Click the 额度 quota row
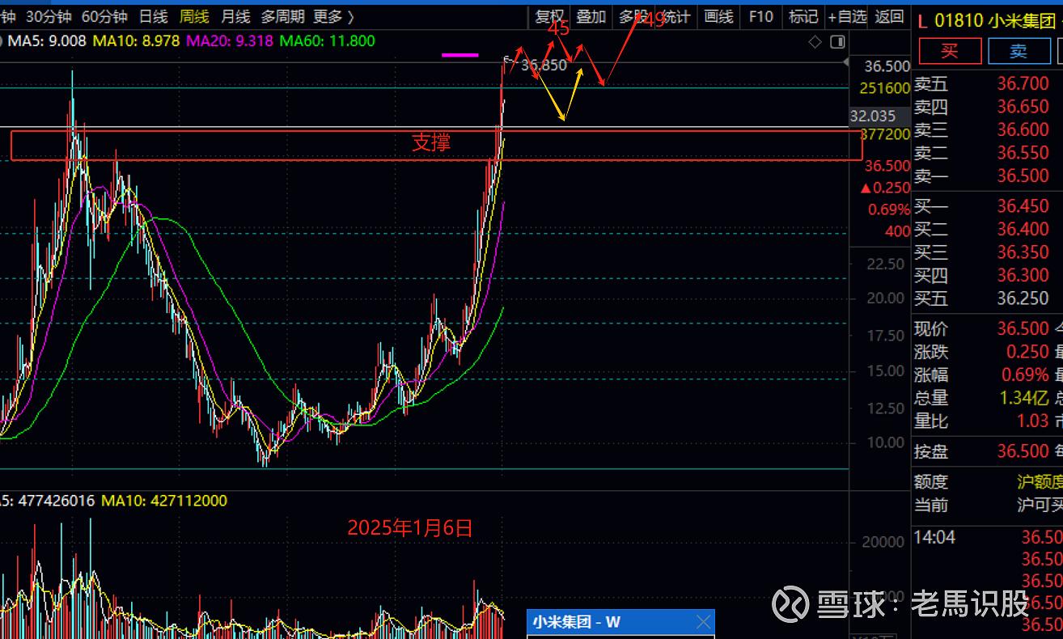 [987, 482]
